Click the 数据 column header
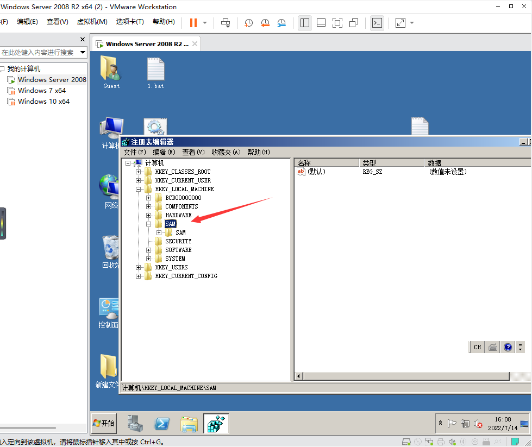Viewport: 532px width, 447px height. [x=478, y=163]
